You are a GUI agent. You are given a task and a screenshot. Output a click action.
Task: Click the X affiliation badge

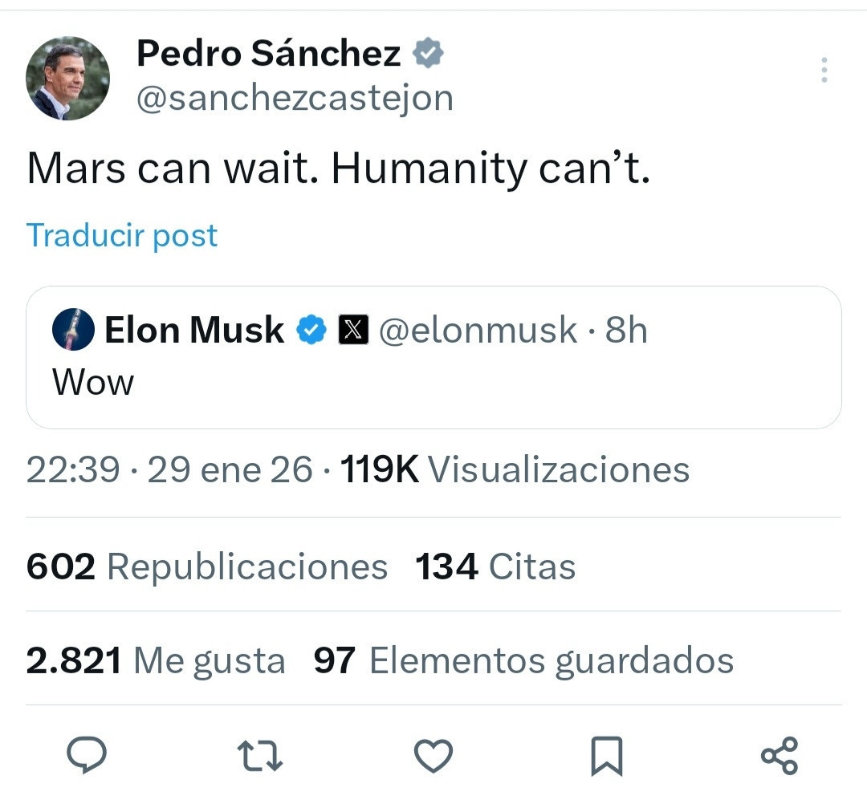(x=353, y=330)
